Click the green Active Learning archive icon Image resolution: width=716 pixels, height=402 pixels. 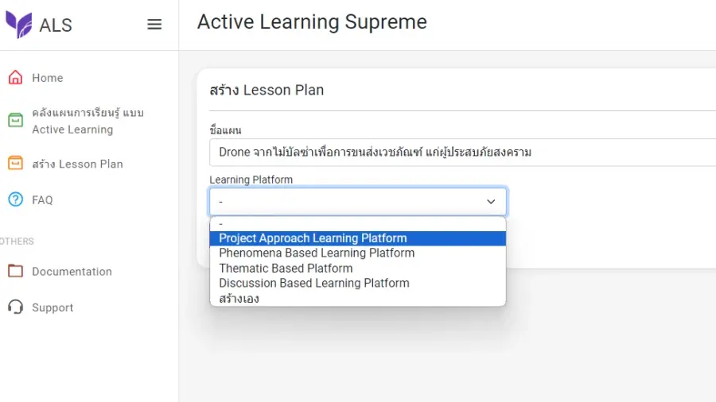[x=15, y=120]
